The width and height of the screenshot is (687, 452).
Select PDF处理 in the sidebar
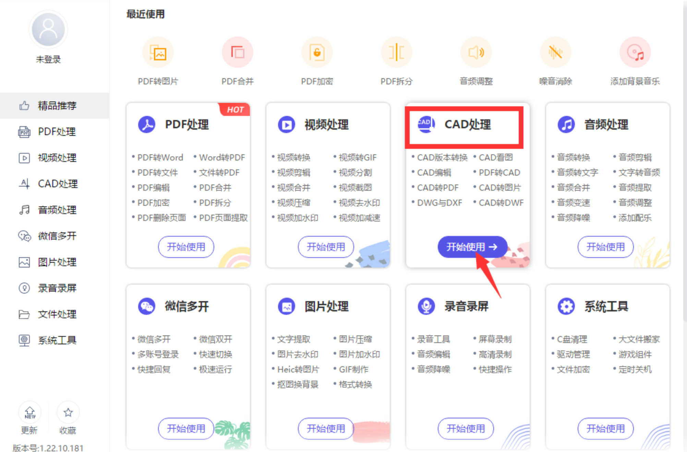pos(55,132)
